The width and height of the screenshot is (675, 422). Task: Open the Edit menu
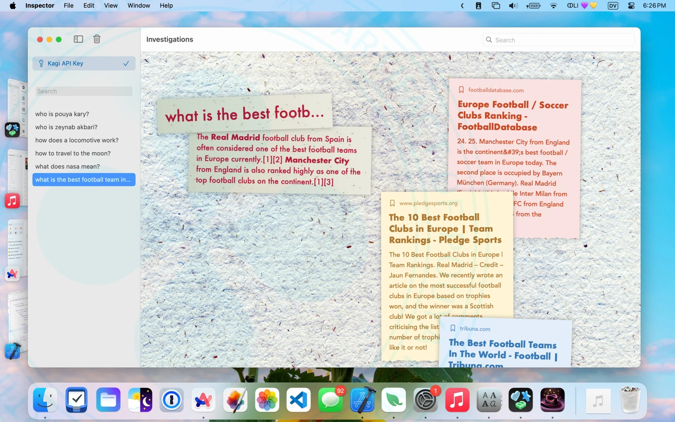(89, 6)
